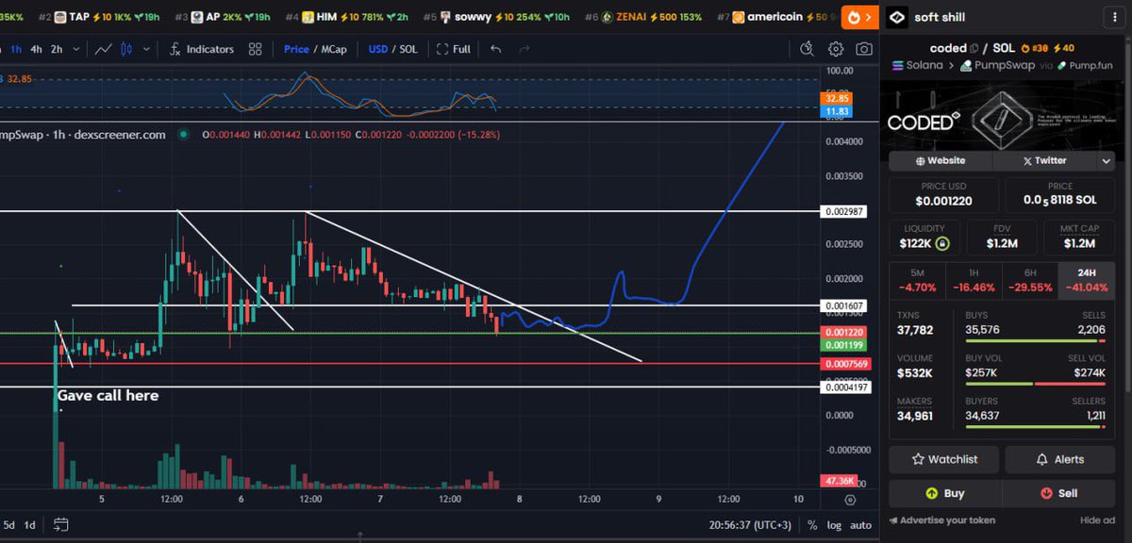Switch chart to MCap mode

click(x=336, y=49)
